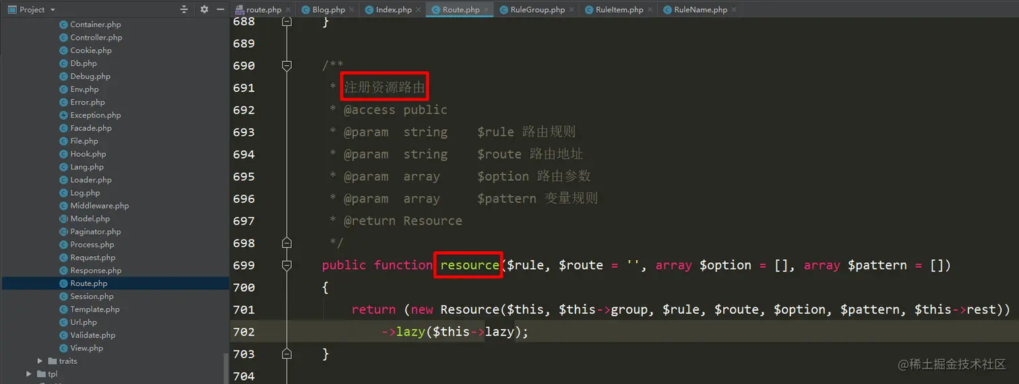The width and height of the screenshot is (1019, 384).
Task: Close the Index.php tab
Action: (418, 10)
